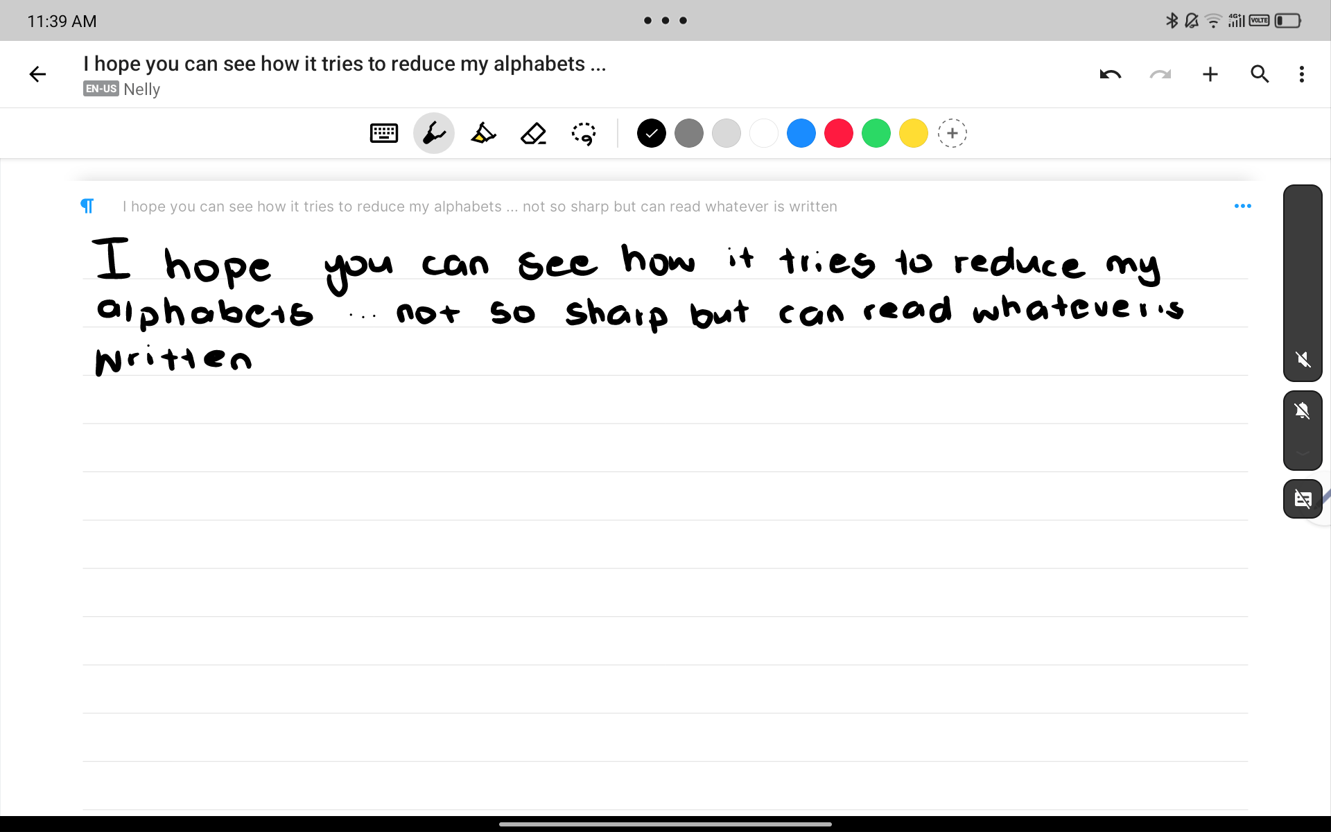
Task: Open the three-dot overflow menu
Action: (1301, 74)
